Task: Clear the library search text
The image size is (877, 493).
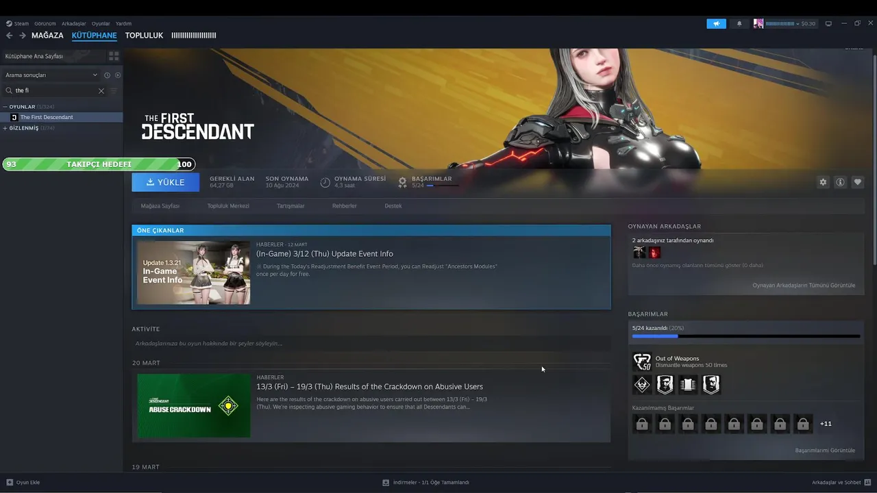Action: (x=101, y=90)
